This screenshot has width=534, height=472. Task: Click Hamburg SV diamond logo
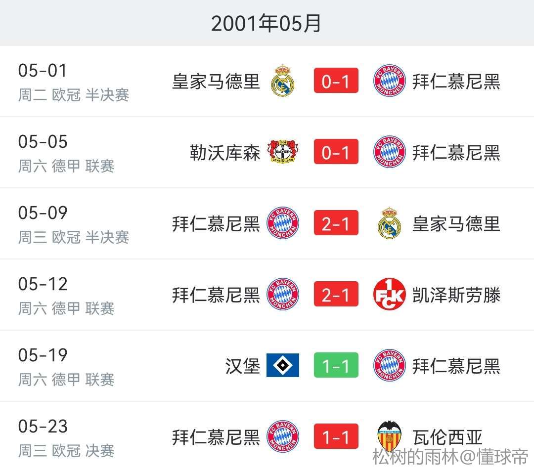click(x=283, y=366)
